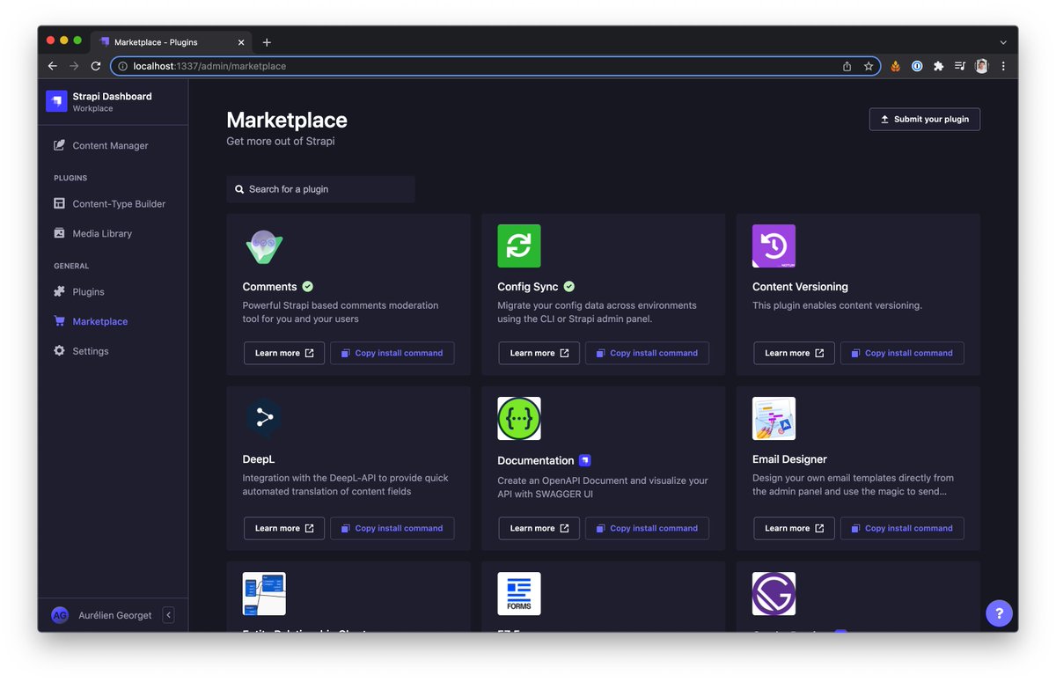The height and width of the screenshot is (682, 1056).
Task: Click the Entity Relationship Chart plugin logo
Action: click(x=264, y=594)
